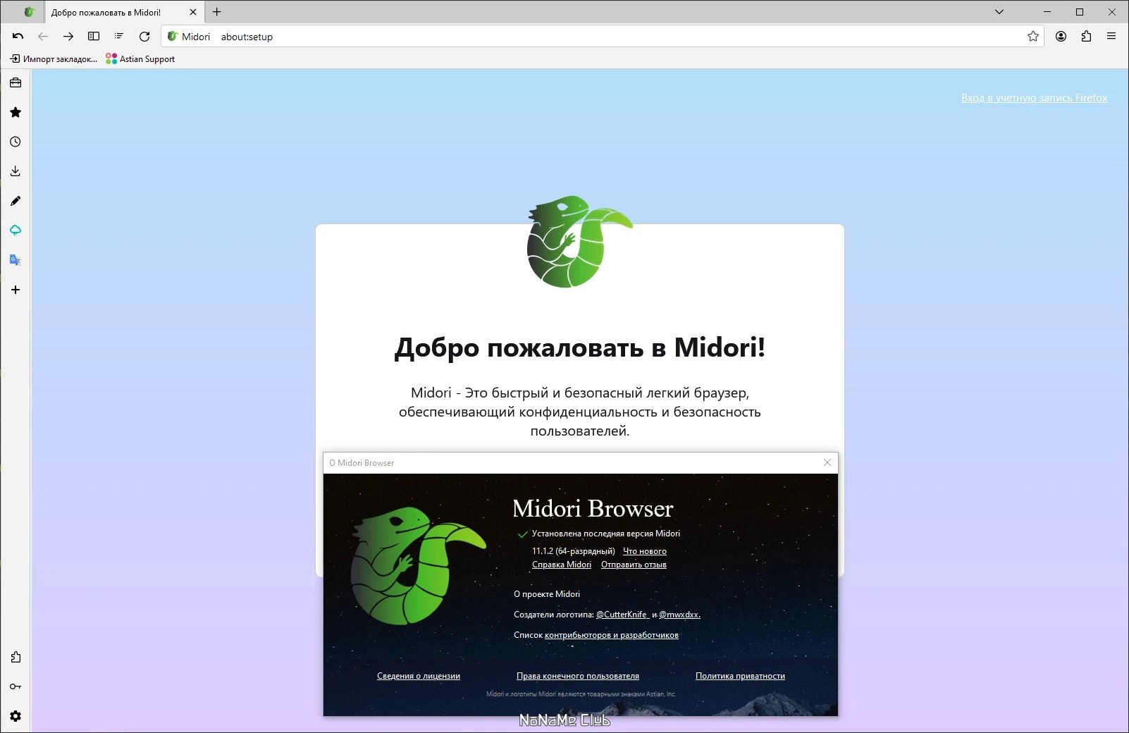
Task: Click the version text '11.1.2 (64-разрядный)'
Action: click(574, 551)
